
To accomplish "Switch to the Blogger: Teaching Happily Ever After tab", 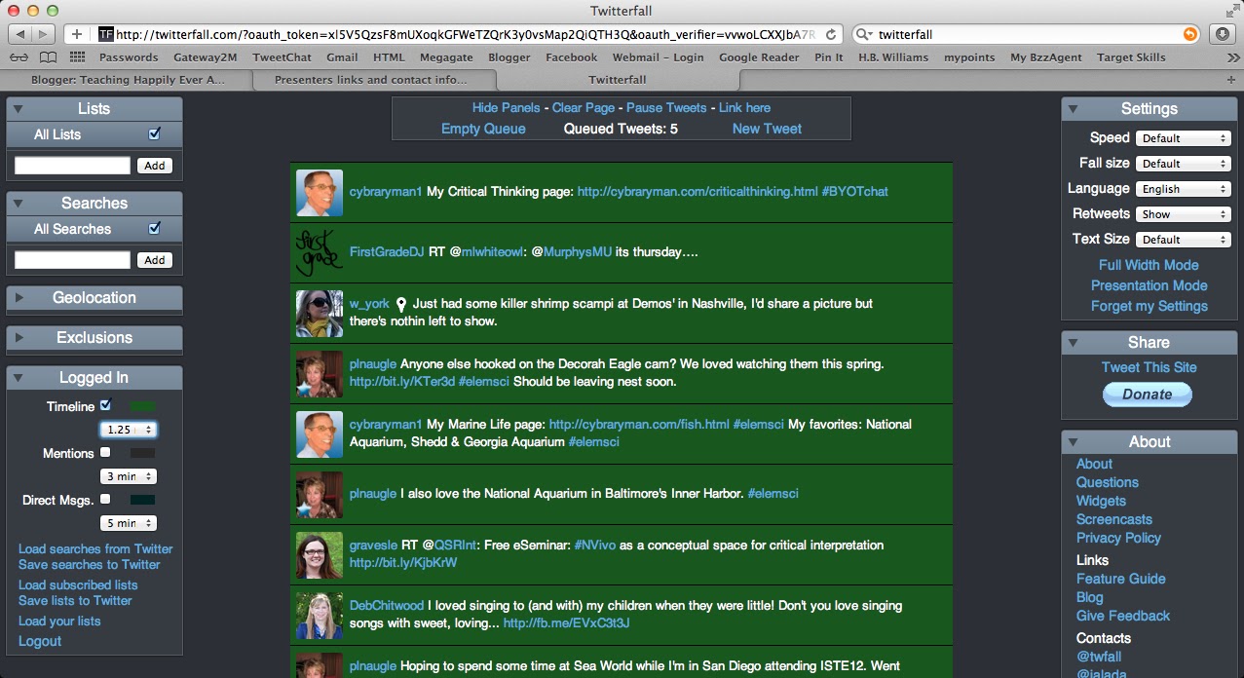I will [x=127, y=80].
